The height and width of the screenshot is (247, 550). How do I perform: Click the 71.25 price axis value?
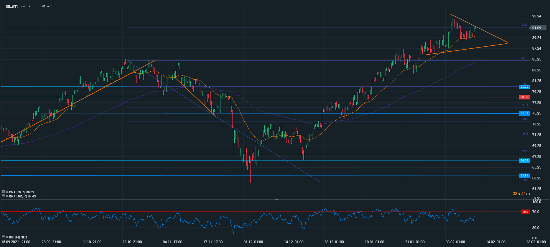536,135
